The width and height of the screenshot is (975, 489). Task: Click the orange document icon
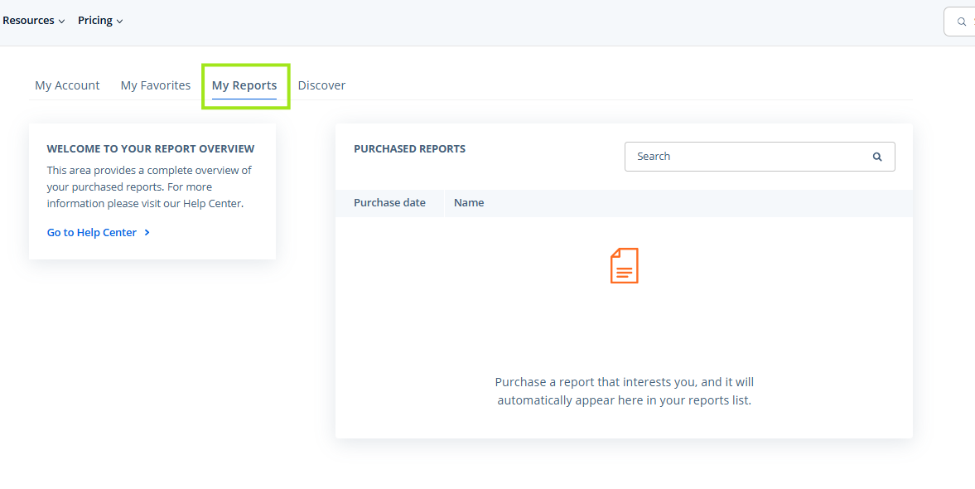pyautogui.click(x=625, y=266)
